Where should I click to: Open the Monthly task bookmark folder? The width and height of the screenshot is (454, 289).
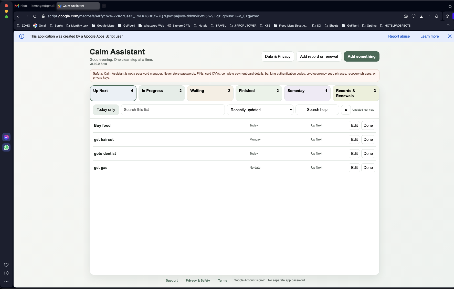tap(77, 26)
